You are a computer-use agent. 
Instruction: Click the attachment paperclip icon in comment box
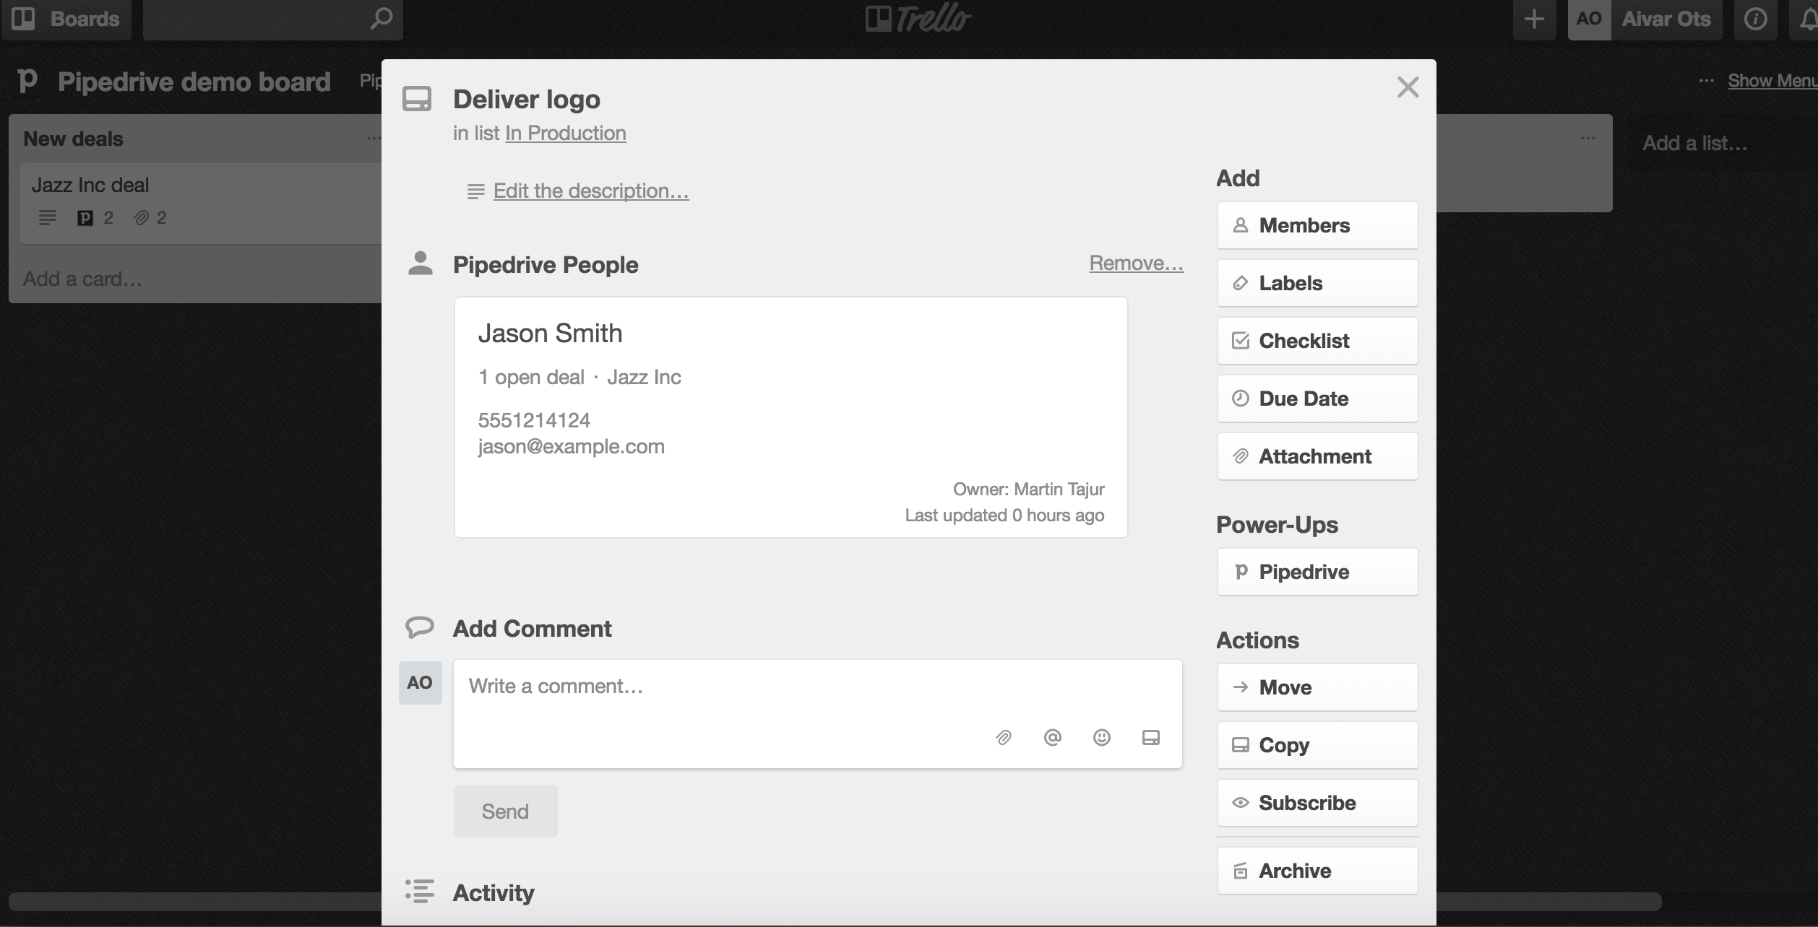(x=1004, y=737)
